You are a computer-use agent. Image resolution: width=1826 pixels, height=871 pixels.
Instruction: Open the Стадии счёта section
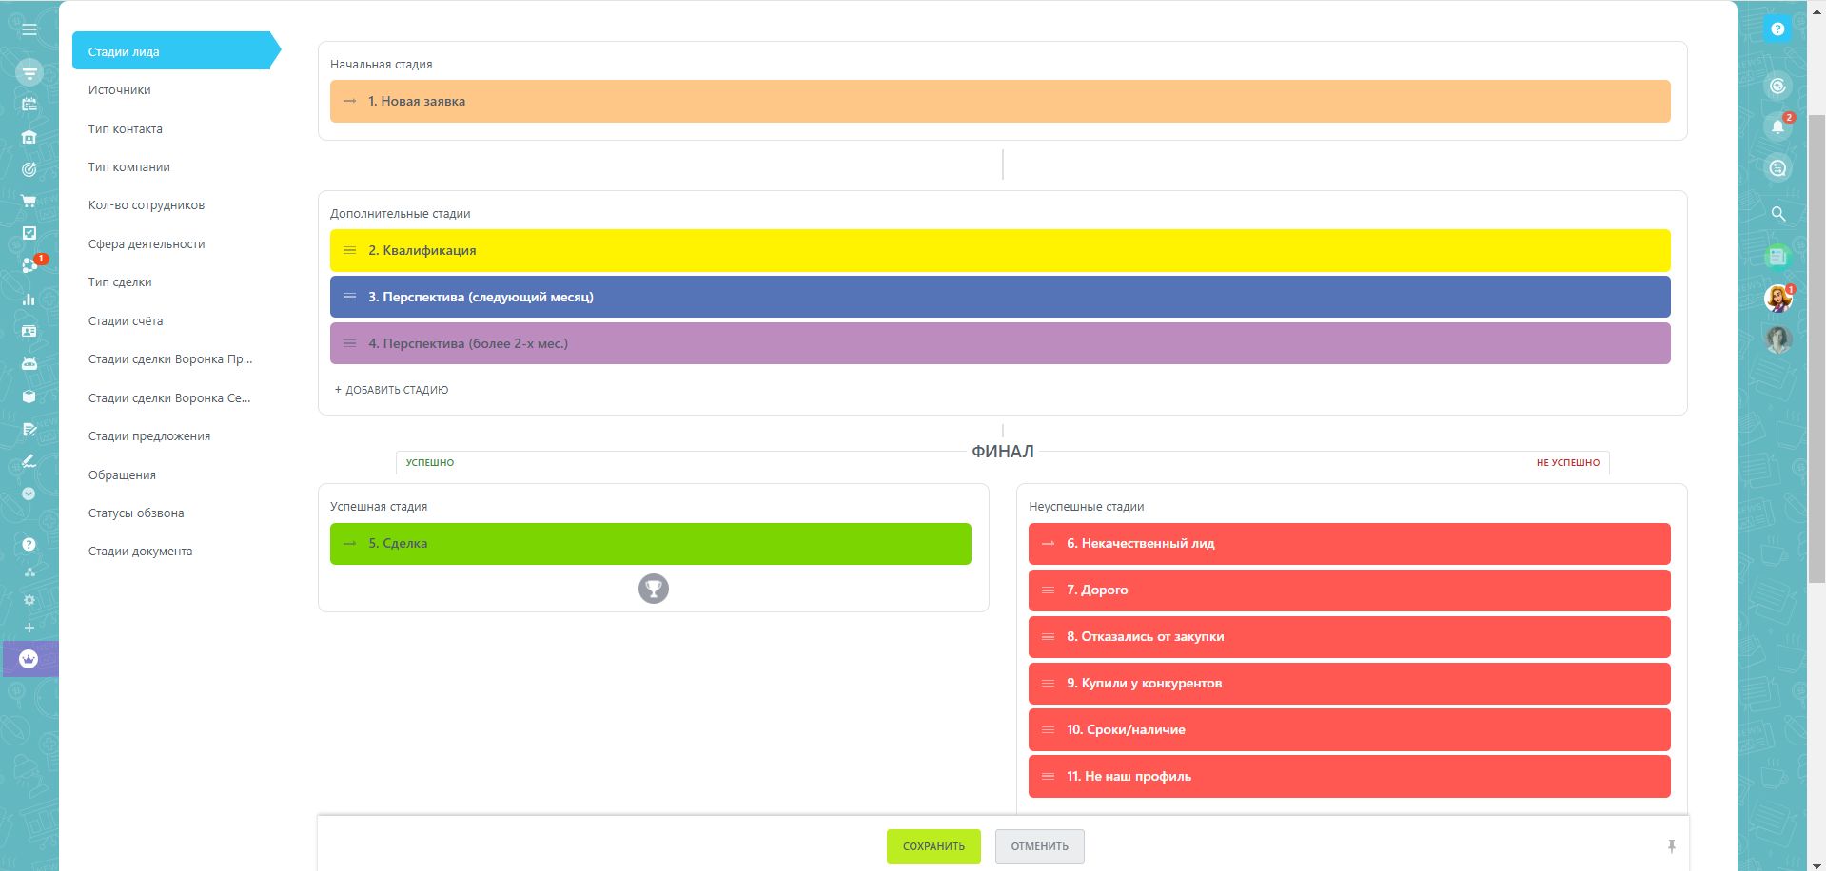click(x=126, y=320)
